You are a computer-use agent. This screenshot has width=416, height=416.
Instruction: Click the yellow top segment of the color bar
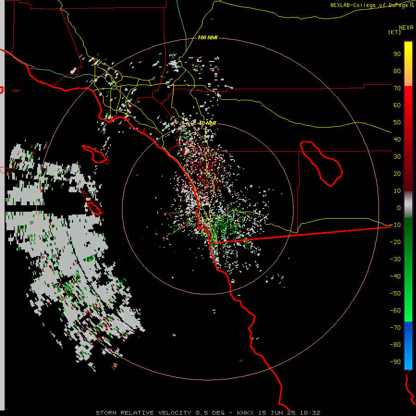pyautogui.click(x=408, y=64)
